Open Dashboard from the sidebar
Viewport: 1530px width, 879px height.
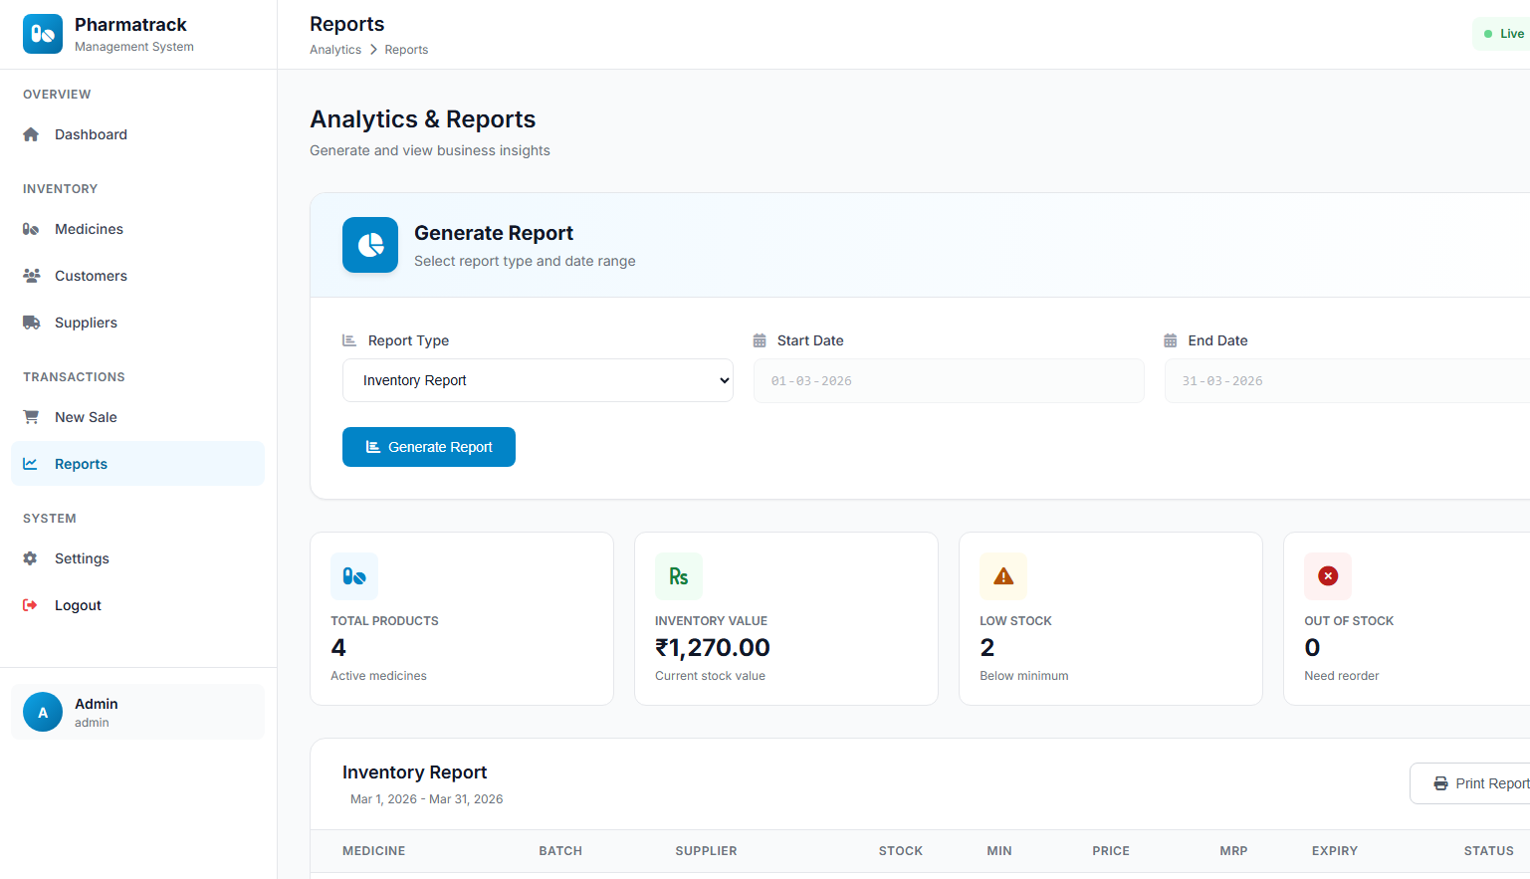tap(91, 134)
